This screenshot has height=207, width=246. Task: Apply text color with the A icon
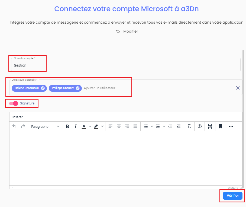pos(84,126)
